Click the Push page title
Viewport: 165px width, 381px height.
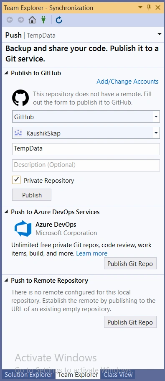(x=14, y=35)
